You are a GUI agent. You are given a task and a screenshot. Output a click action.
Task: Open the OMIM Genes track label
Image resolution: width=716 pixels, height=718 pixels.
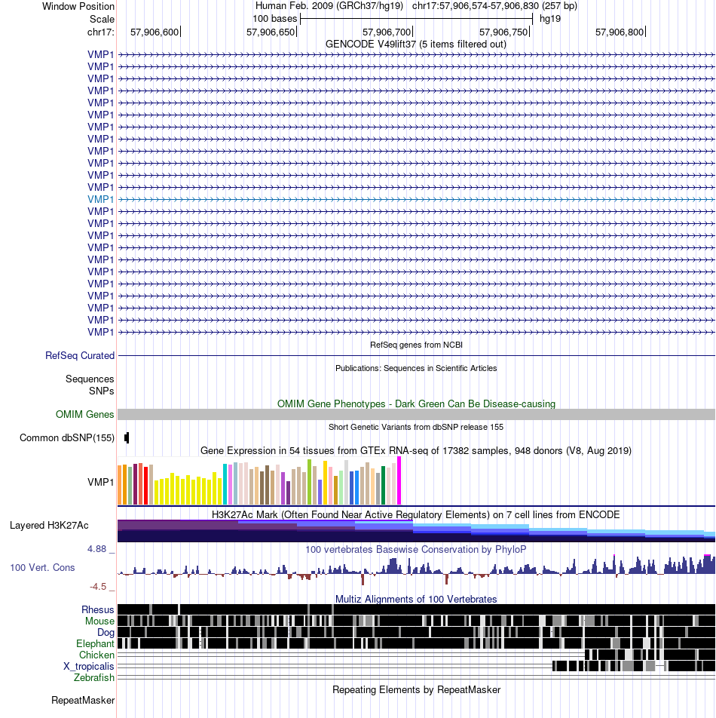pyautogui.click(x=84, y=414)
